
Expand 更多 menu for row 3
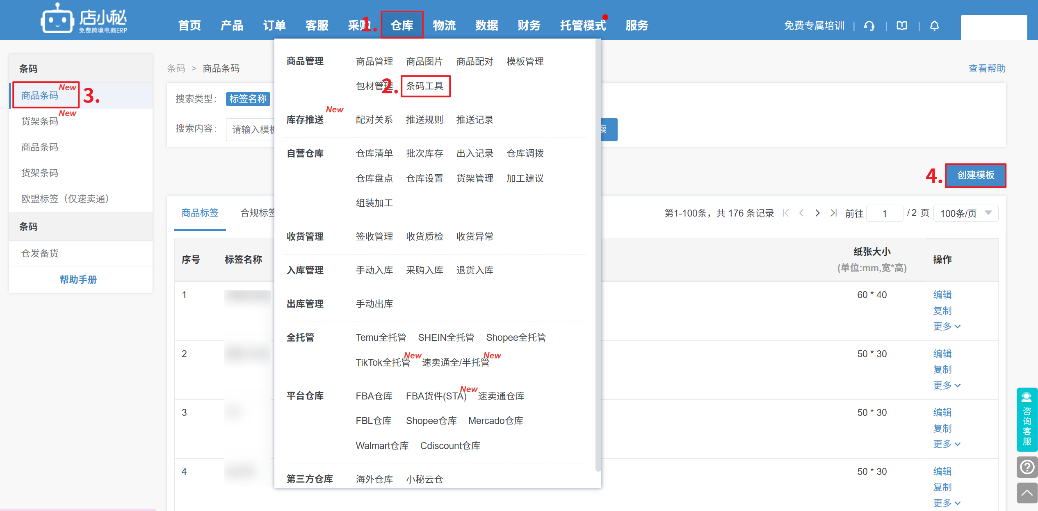[x=946, y=444]
